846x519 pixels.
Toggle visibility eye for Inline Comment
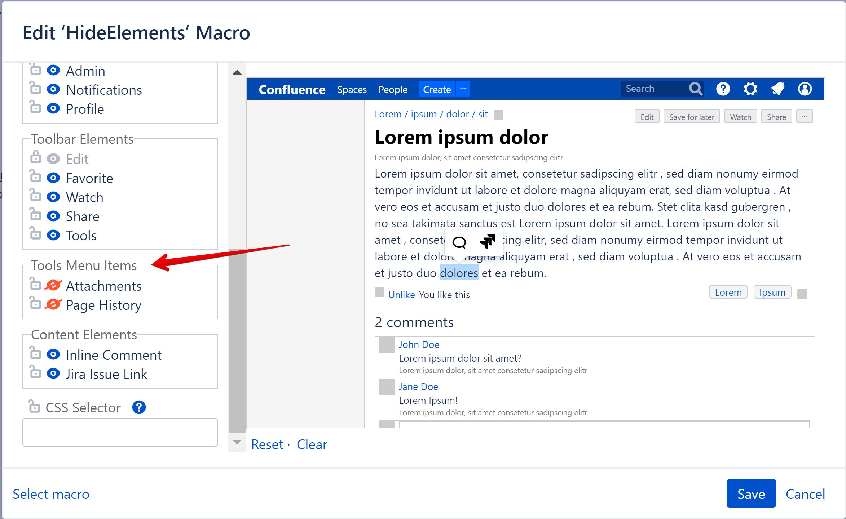53,354
